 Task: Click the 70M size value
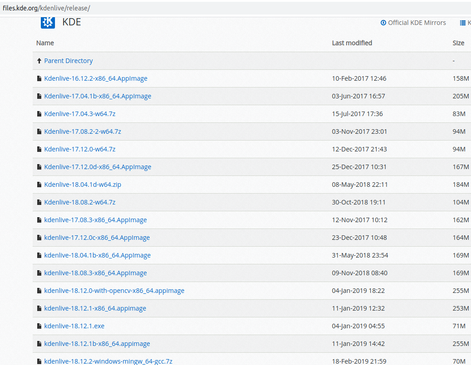pos(459,362)
